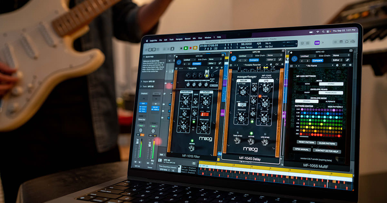The width and height of the screenshot is (387, 203).
Task: Click the CV button in MF-104S Delay
Action: click(x=277, y=64)
